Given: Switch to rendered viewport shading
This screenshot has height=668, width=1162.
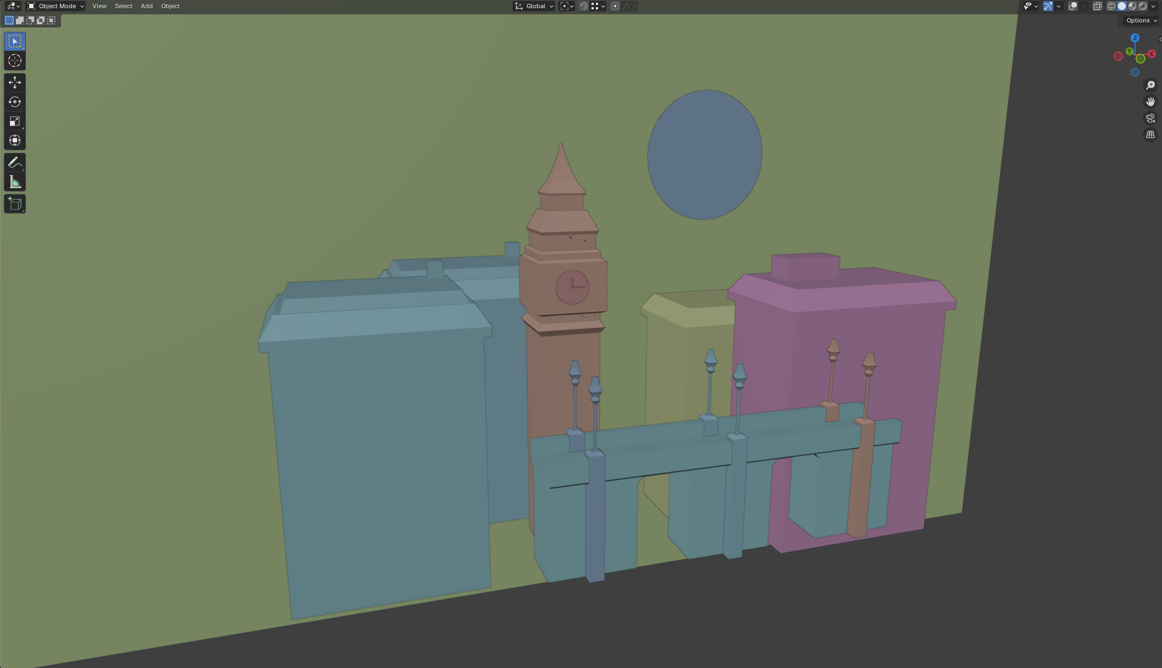Looking at the screenshot, I should coord(1143,6).
